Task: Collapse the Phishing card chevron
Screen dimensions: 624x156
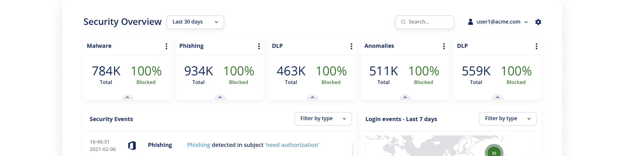Action: point(220,97)
